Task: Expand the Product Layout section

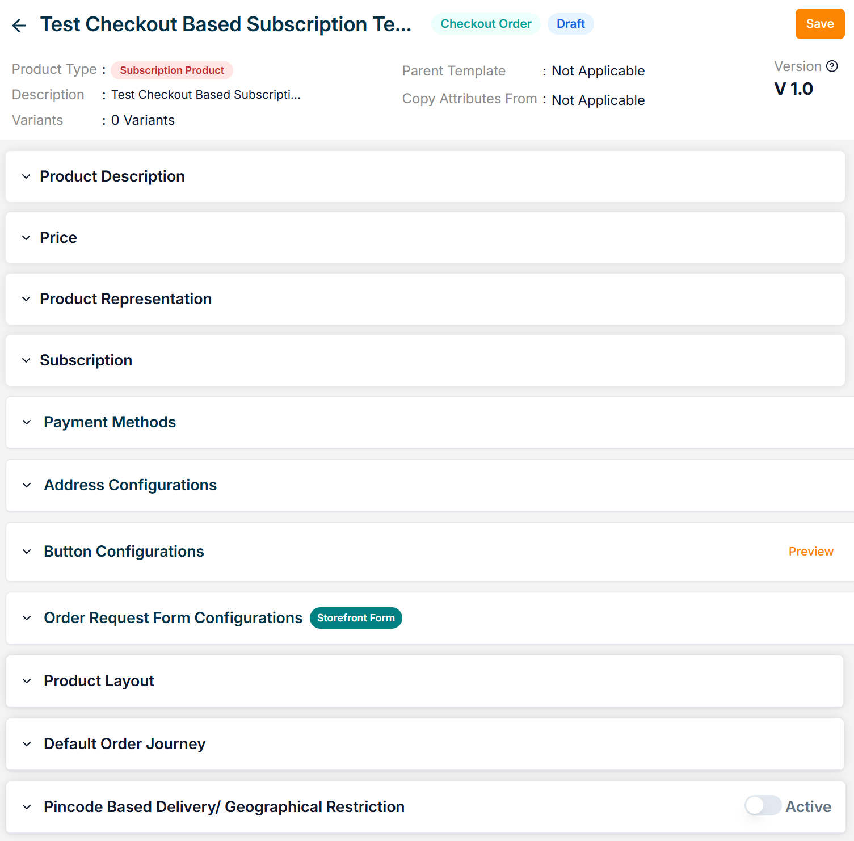Action: pyautogui.click(x=99, y=681)
